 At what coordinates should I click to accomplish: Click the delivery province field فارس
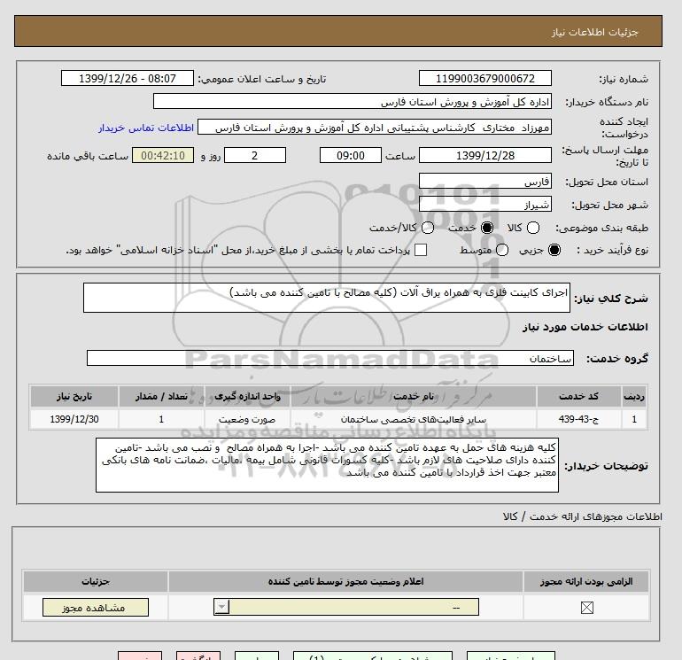click(x=485, y=181)
